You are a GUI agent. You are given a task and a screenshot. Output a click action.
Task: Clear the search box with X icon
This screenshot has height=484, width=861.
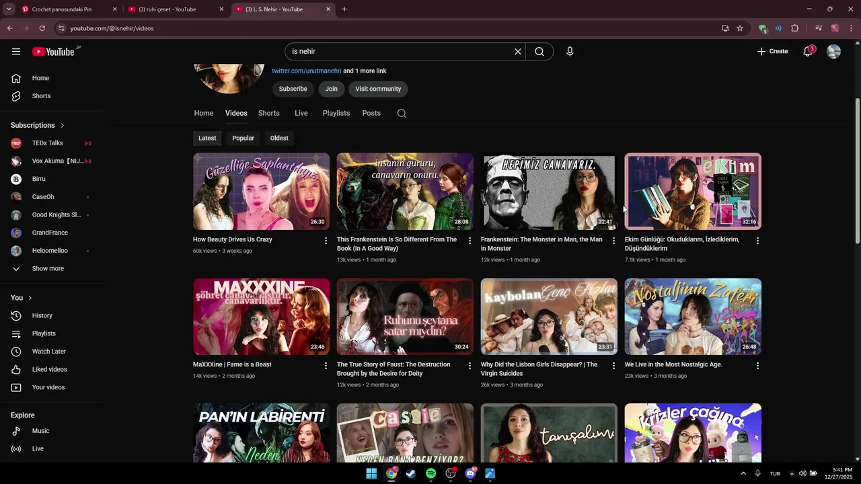tap(518, 52)
